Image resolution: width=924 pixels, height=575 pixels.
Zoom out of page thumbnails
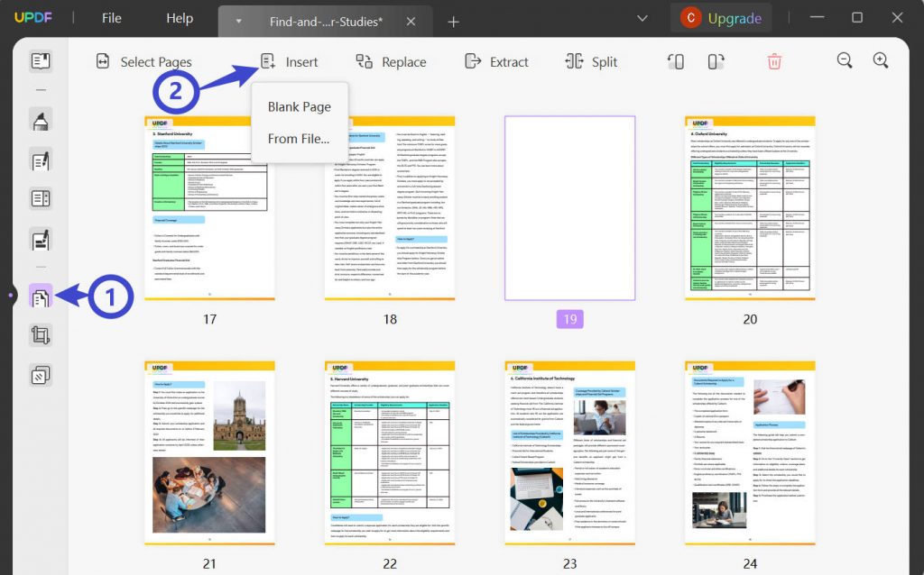coord(845,60)
